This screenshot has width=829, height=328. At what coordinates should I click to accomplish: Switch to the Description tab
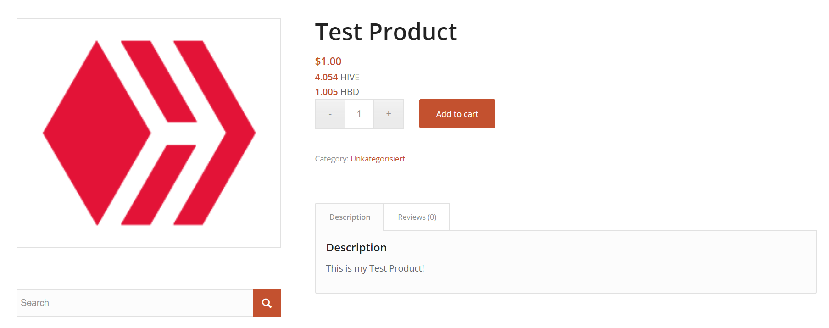(350, 217)
